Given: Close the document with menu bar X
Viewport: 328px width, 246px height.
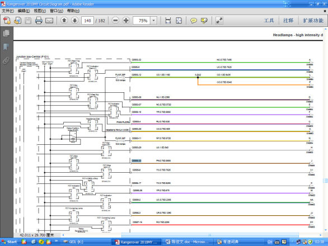Looking at the screenshot, I should pos(325,11).
